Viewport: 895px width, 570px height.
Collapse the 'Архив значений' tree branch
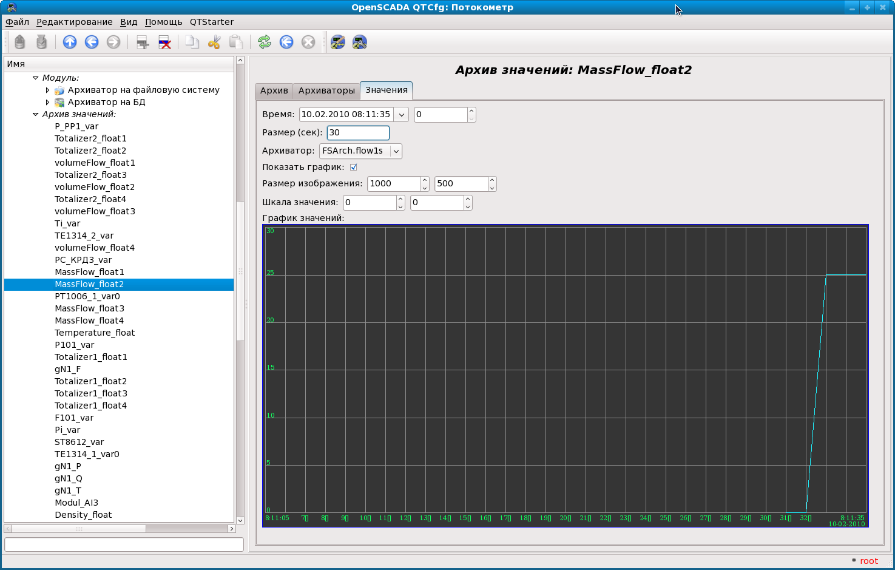(36, 114)
